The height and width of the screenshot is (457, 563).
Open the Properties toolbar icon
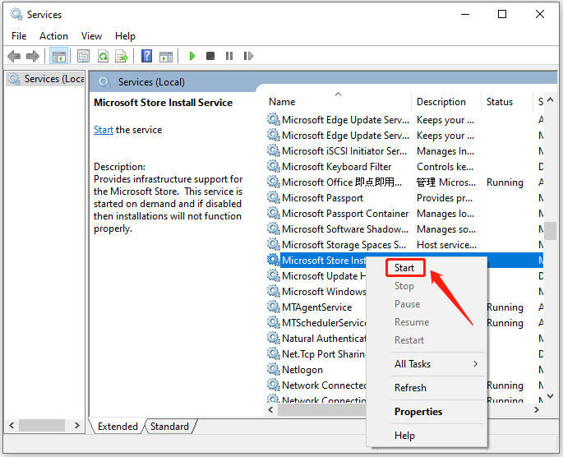(x=83, y=56)
